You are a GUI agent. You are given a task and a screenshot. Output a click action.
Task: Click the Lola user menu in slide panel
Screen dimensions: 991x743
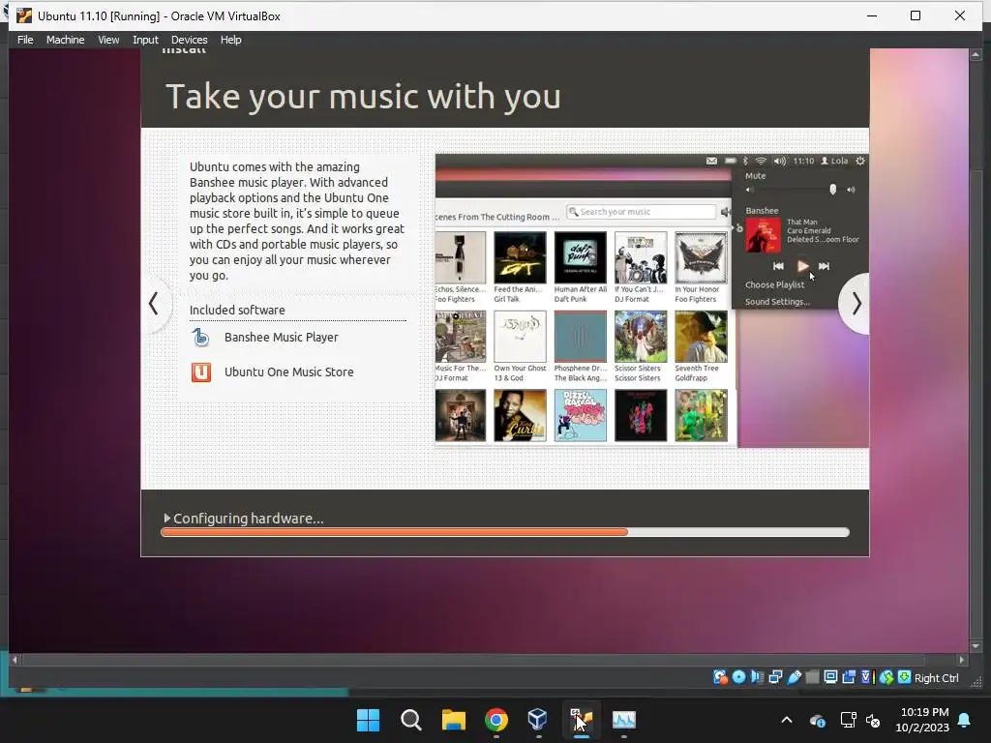834,162
